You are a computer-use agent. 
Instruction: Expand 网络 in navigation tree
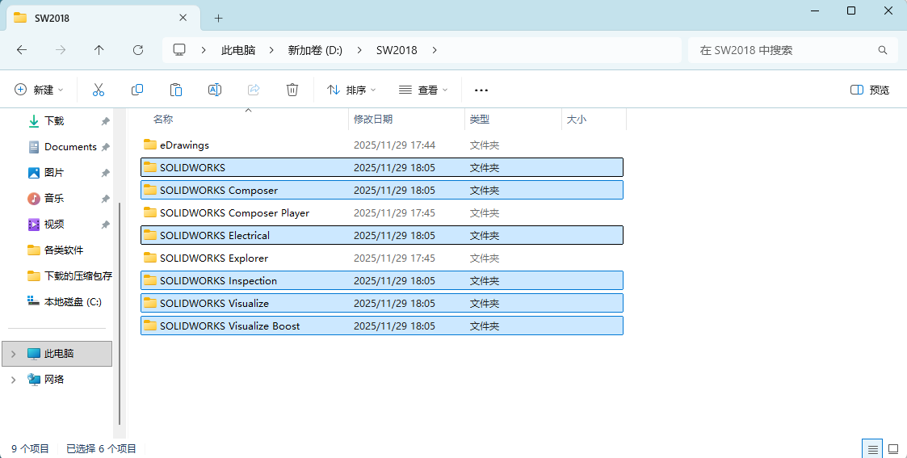pos(13,380)
